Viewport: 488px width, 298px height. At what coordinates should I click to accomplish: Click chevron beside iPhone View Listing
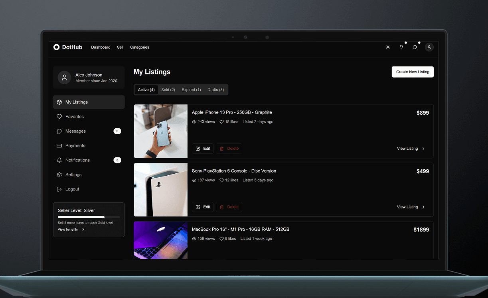(x=423, y=149)
